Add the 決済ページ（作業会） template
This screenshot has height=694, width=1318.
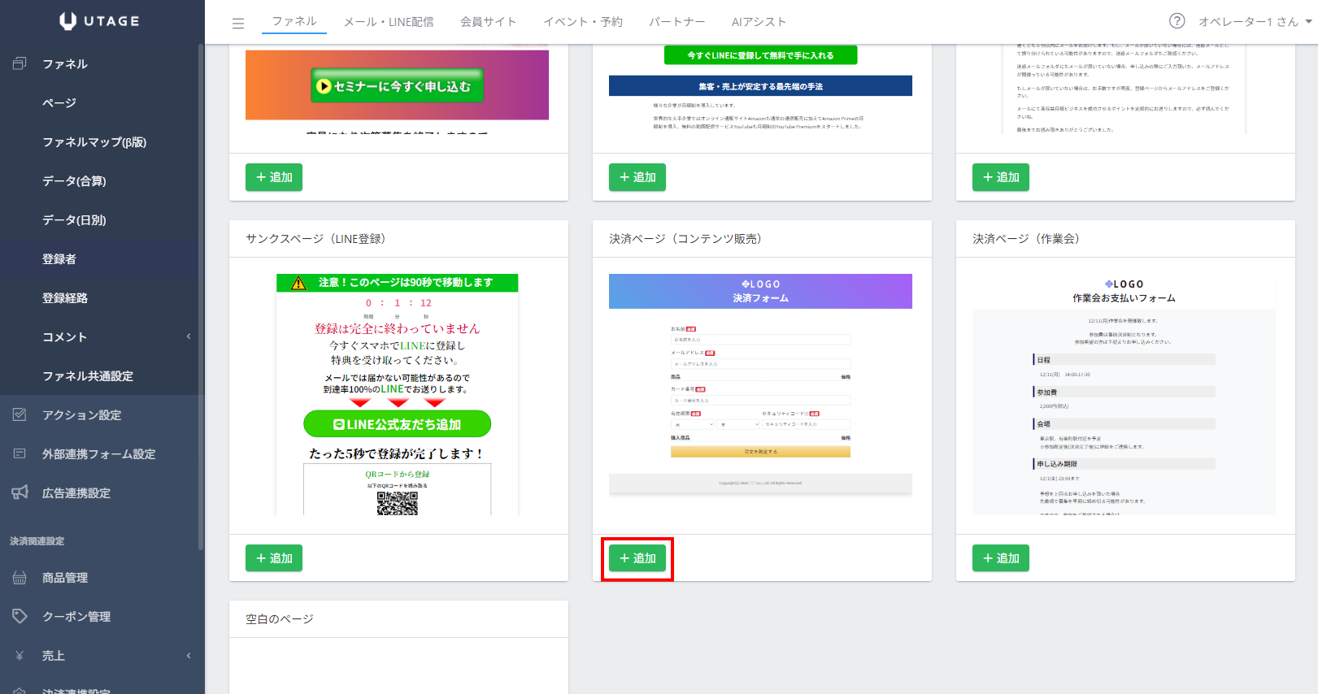tap(1001, 558)
